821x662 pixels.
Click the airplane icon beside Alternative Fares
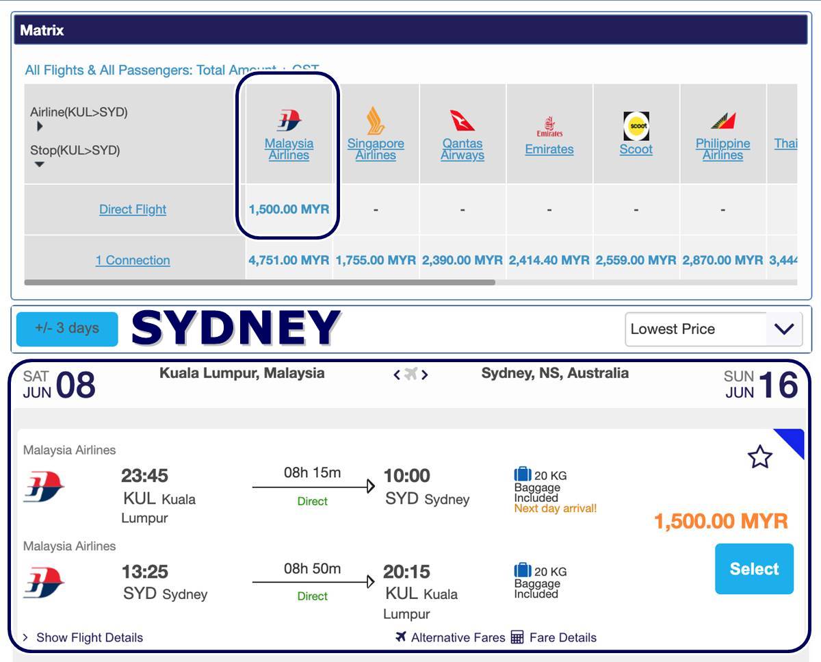[401, 637]
